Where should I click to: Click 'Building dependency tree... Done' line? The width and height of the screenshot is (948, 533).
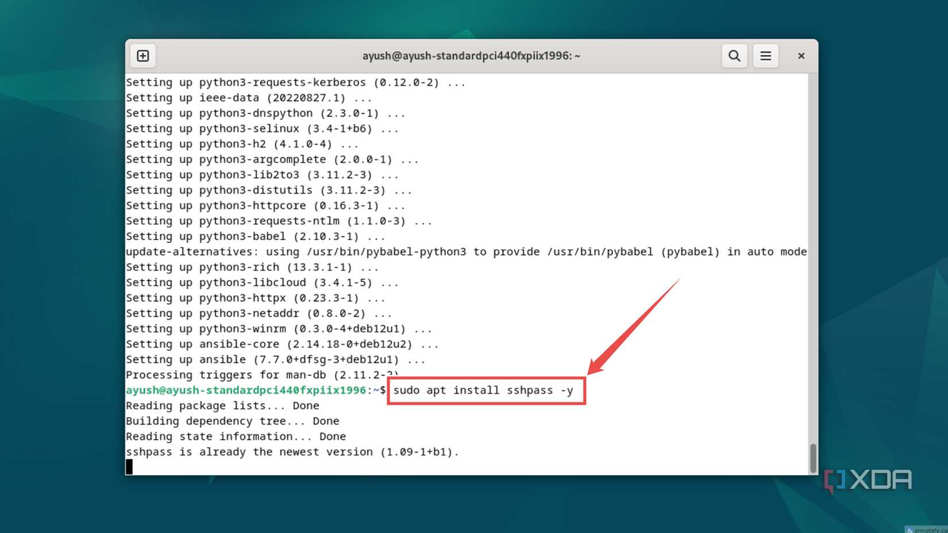[x=233, y=421]
